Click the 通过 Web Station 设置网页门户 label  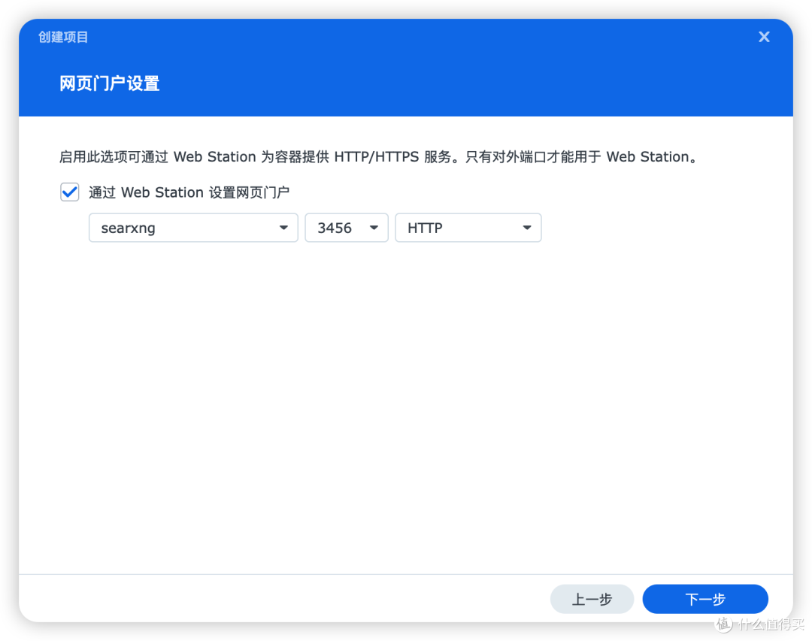pyautogui.click(x=189, y=192)
